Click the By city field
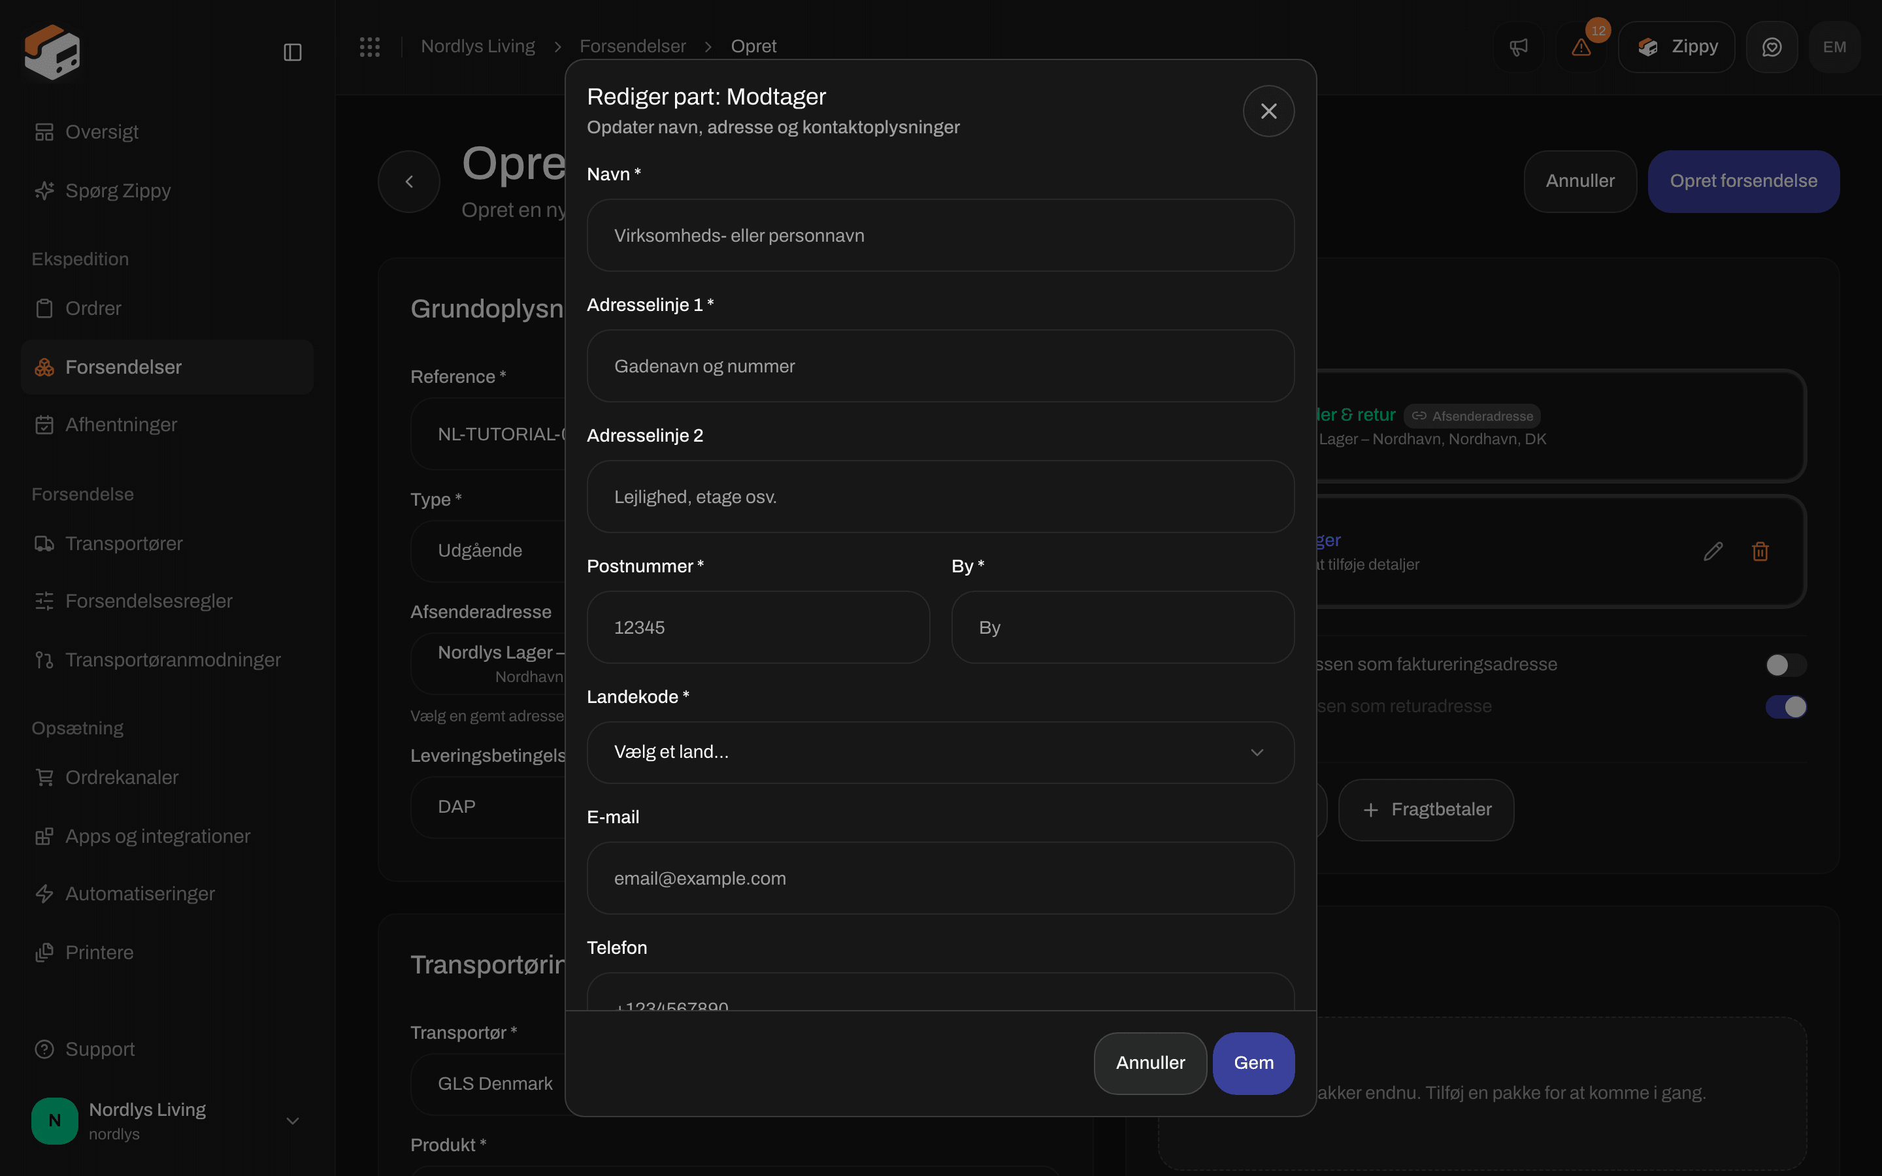This screenshot has width=1882, height=1176. [x=1123, y=628]
